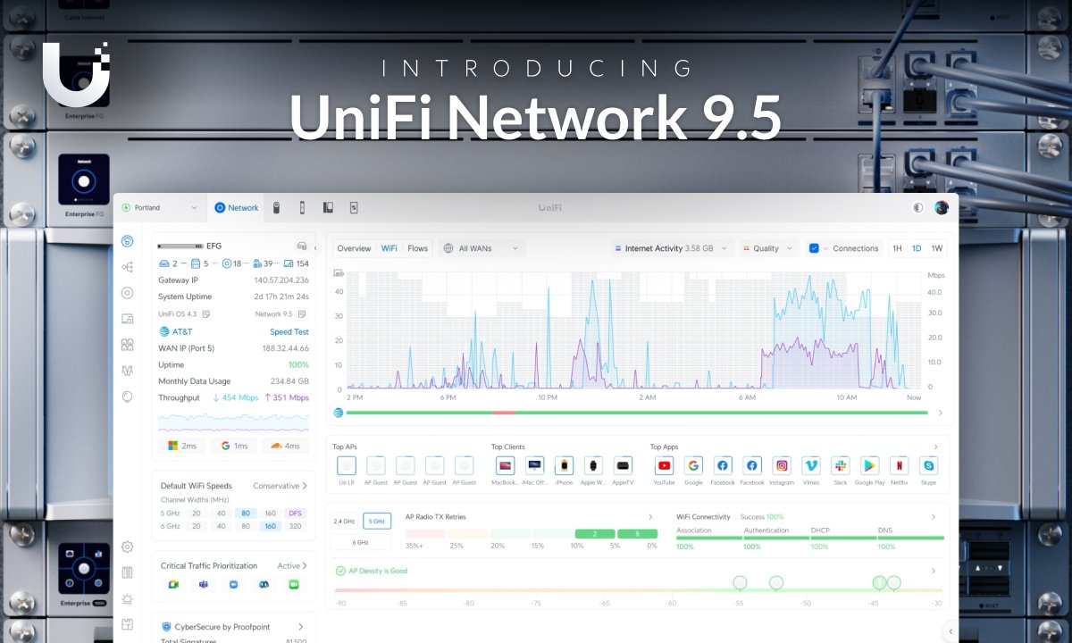Open the Talk app icon in top bar
Viewport: 1072px width, 643px height.
pyautogui.click(x=328, y=207)
